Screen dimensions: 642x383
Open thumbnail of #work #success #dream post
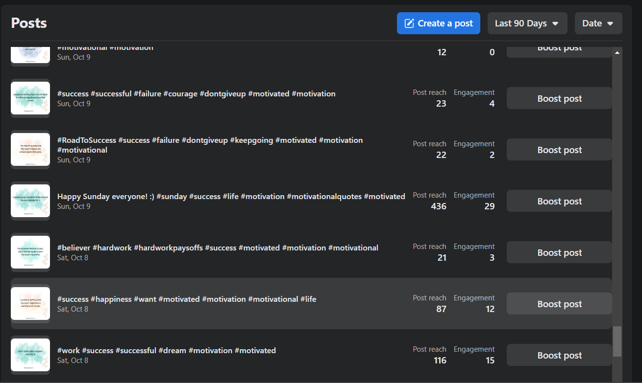pyautogui.click(x=30, y=355)
